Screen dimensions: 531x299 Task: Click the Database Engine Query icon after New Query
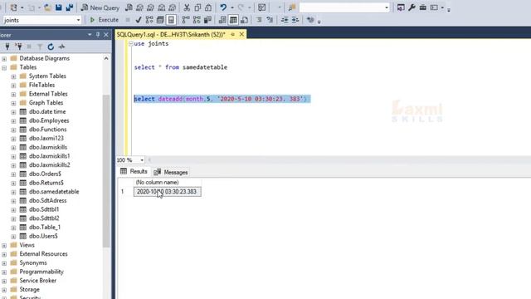[129, 7]
